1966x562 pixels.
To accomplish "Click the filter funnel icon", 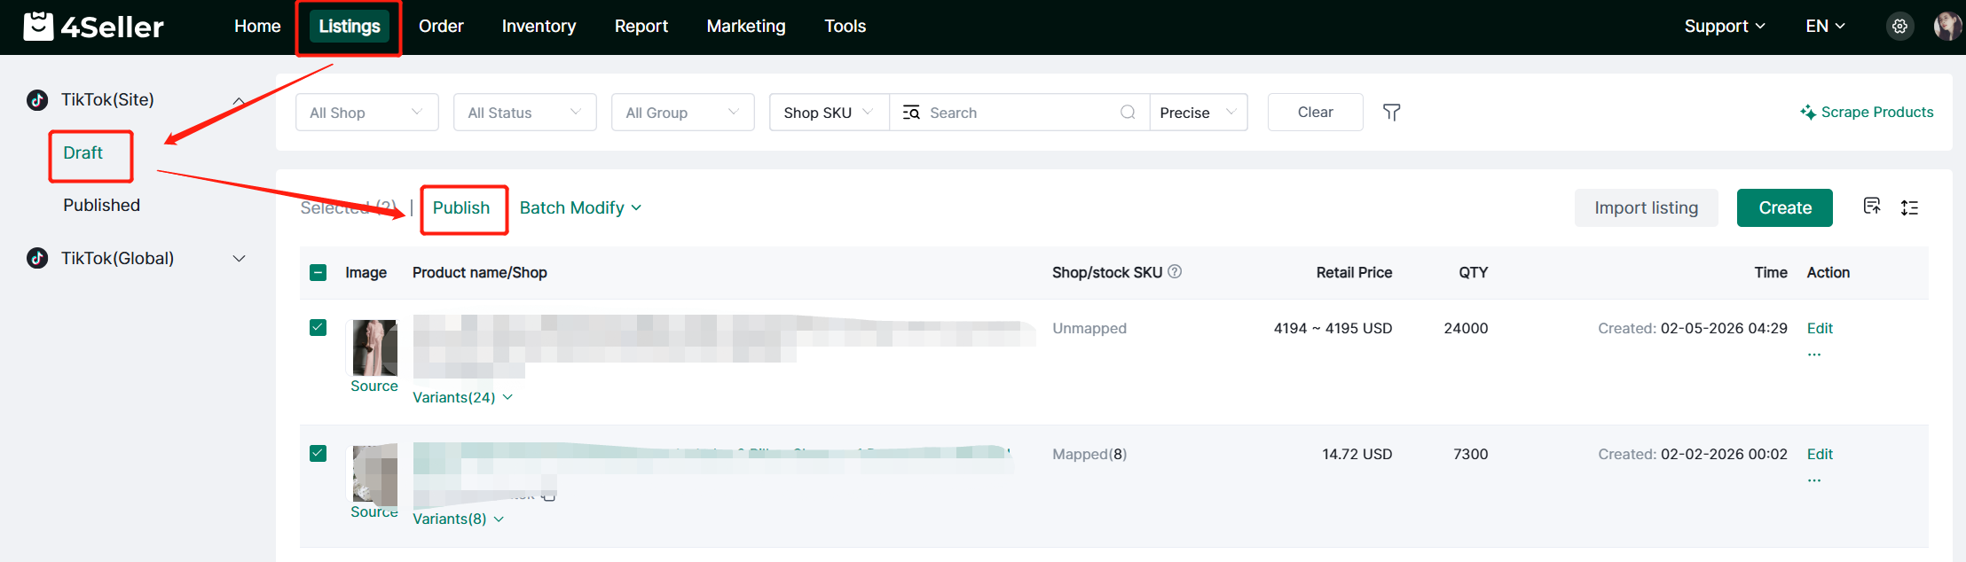I will [1391, 113].
